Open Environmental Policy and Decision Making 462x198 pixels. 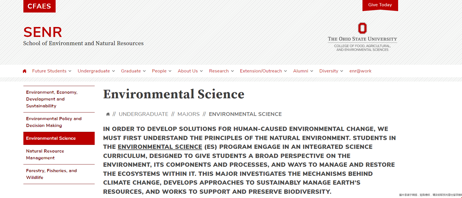click(x=59, y=122)
